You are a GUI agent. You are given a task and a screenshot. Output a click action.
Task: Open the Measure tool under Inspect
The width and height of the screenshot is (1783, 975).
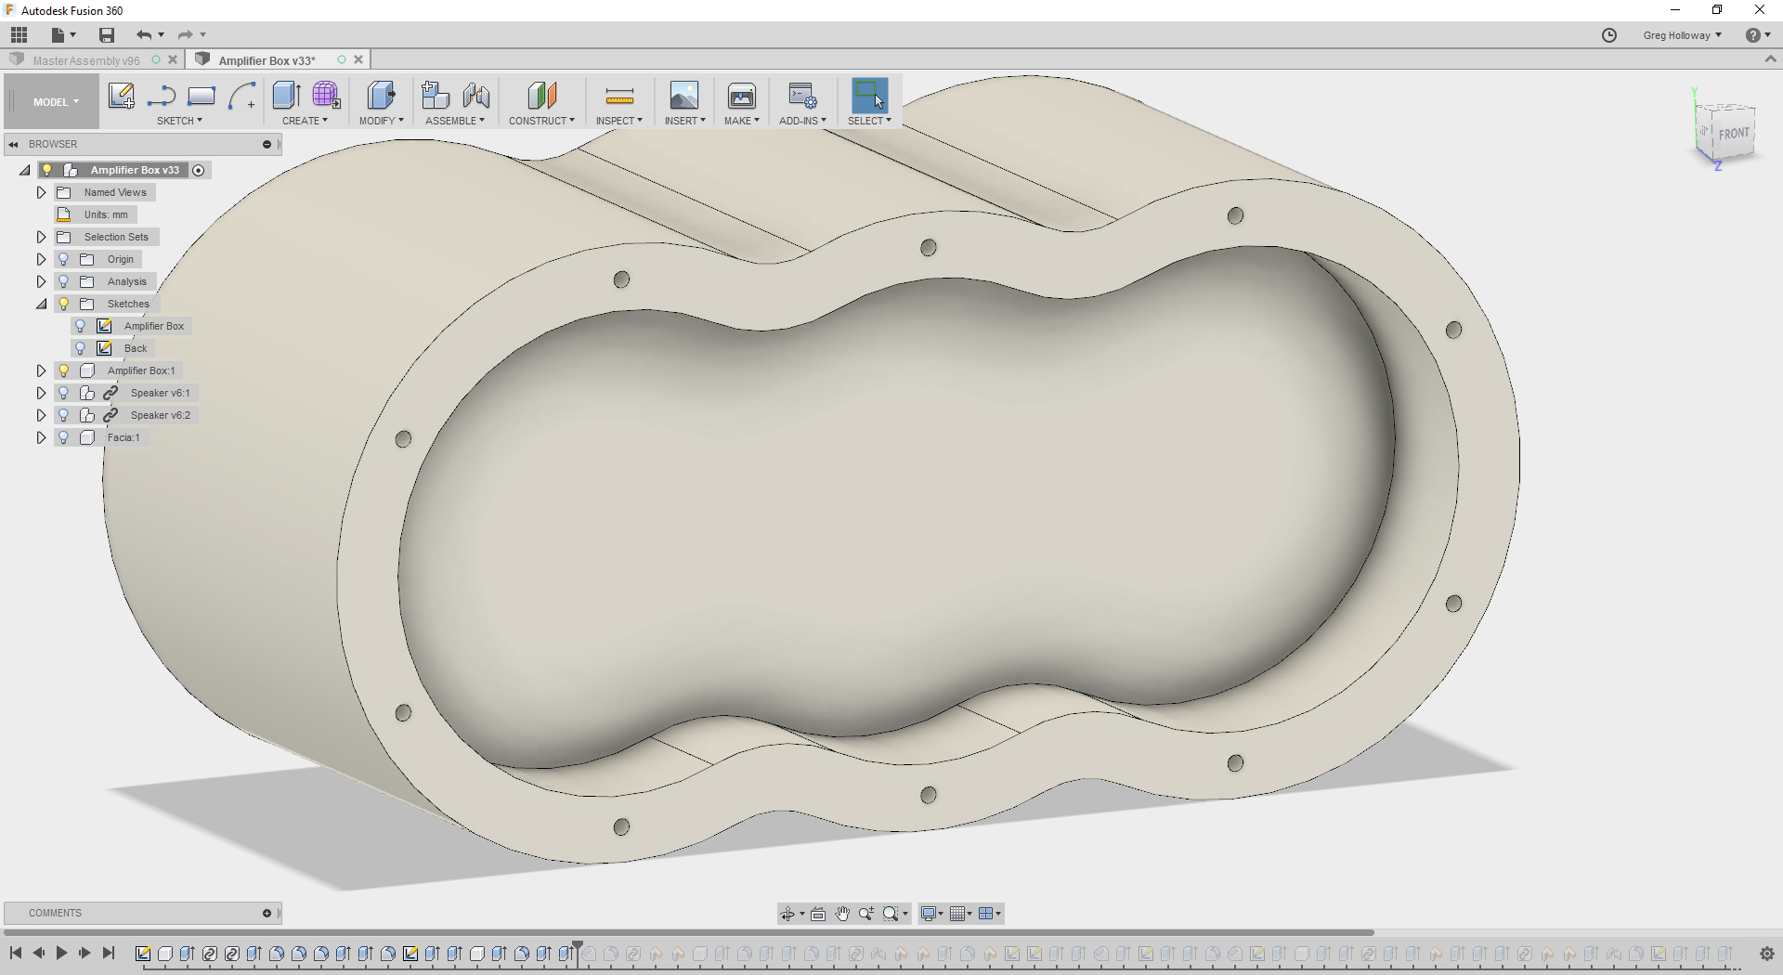pos(618,96)
